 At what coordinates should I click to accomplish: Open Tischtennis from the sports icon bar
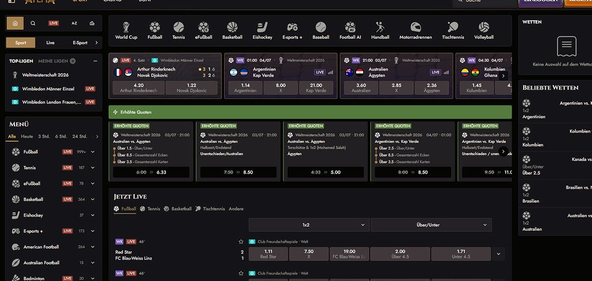point(453,31)
